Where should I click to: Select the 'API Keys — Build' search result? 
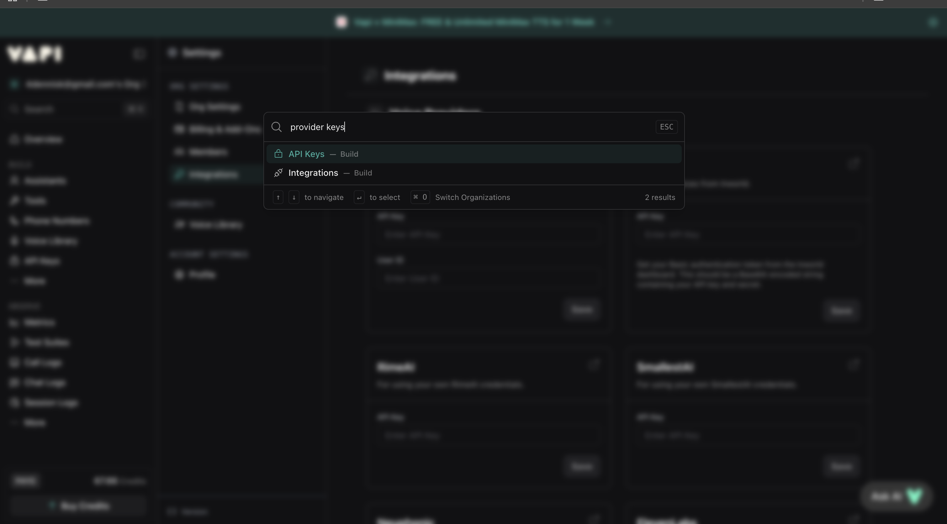pos(474,154)
